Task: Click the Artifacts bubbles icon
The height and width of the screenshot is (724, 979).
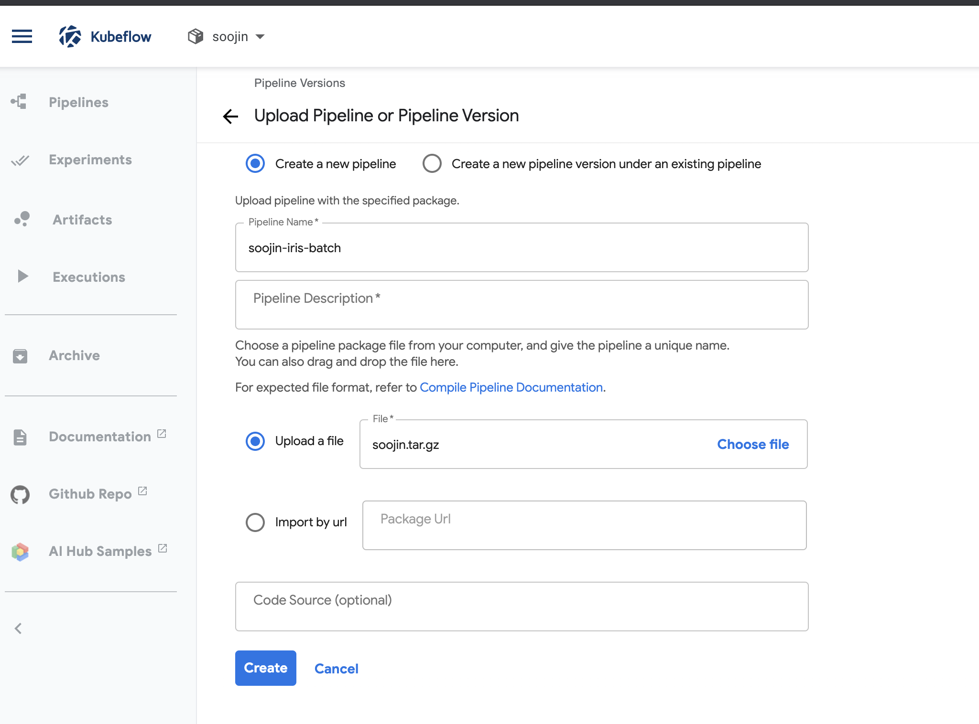Action: [x=22, y=219]
